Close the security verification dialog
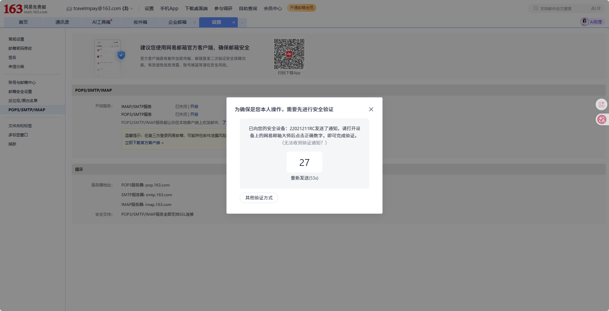 (x=371, y=109)
